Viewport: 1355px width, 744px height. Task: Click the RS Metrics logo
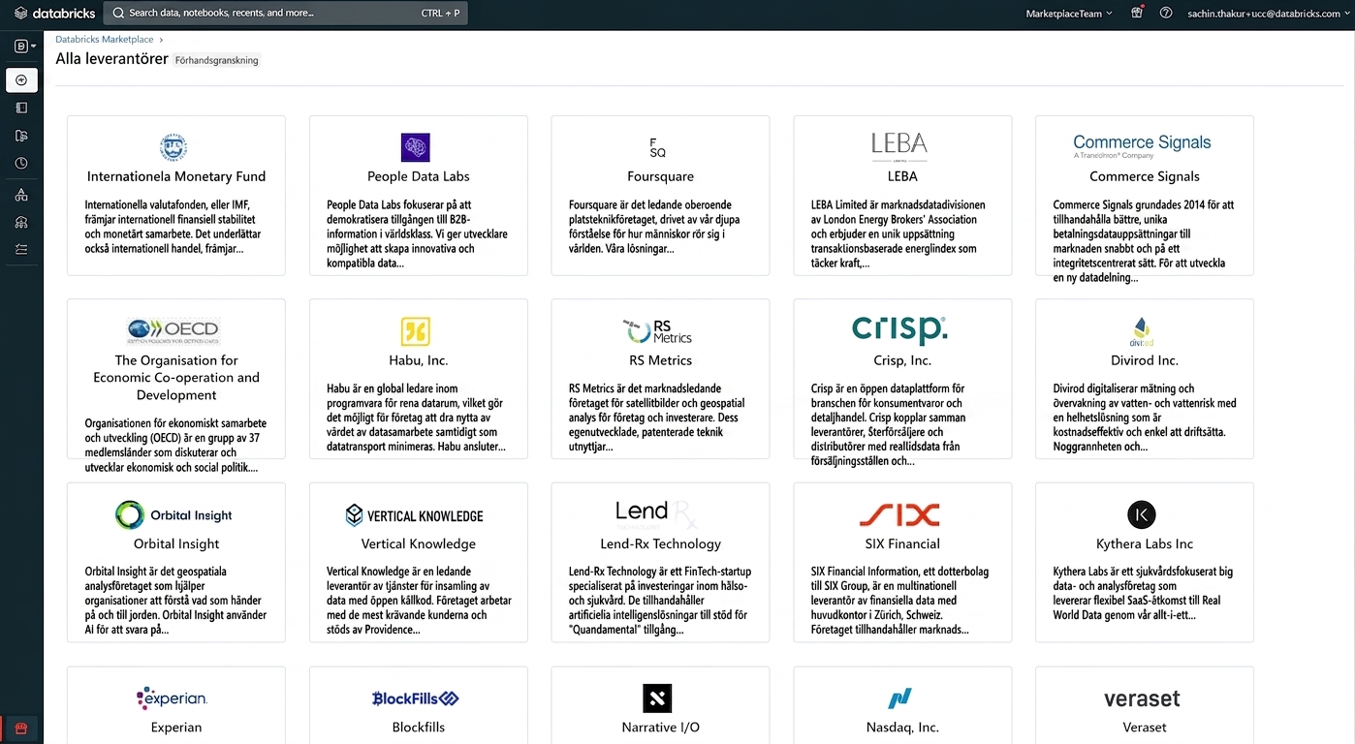point(658,331)
